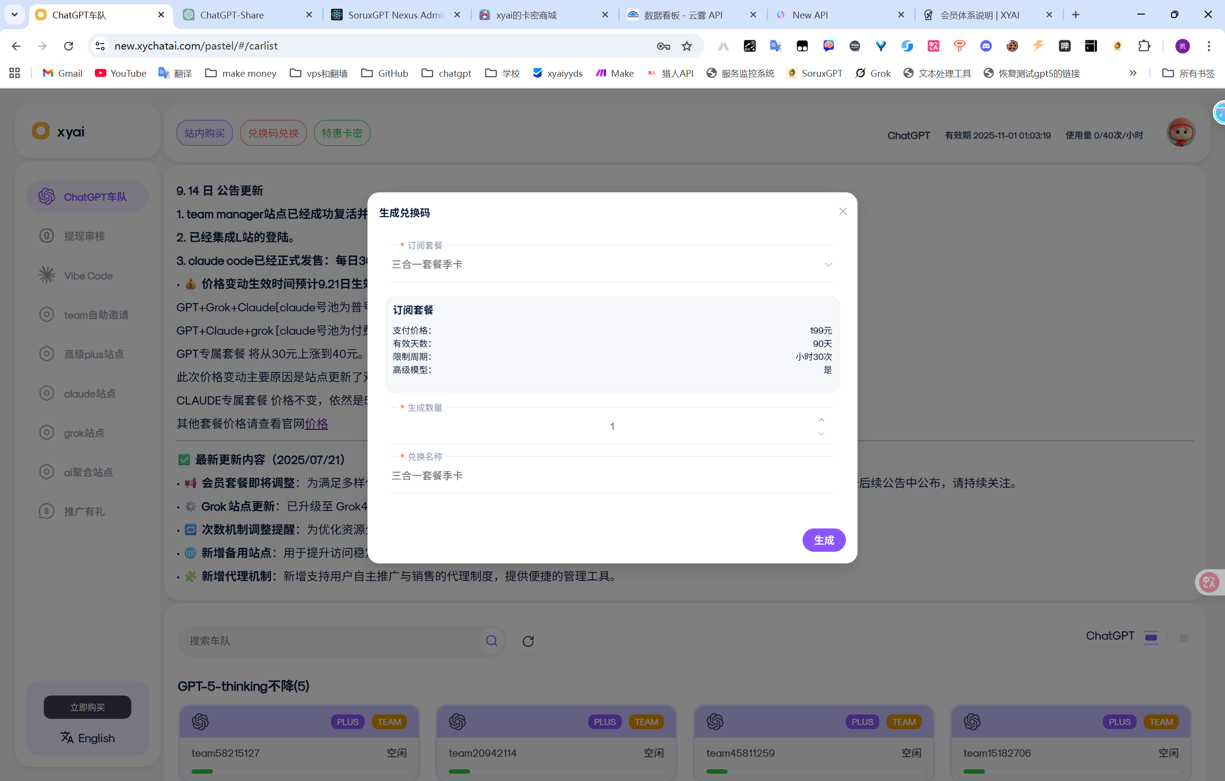Viewport: 1225px width, 781px height.
Task: Select the claude站点 sidebar icon
Action: coord(46,393)
